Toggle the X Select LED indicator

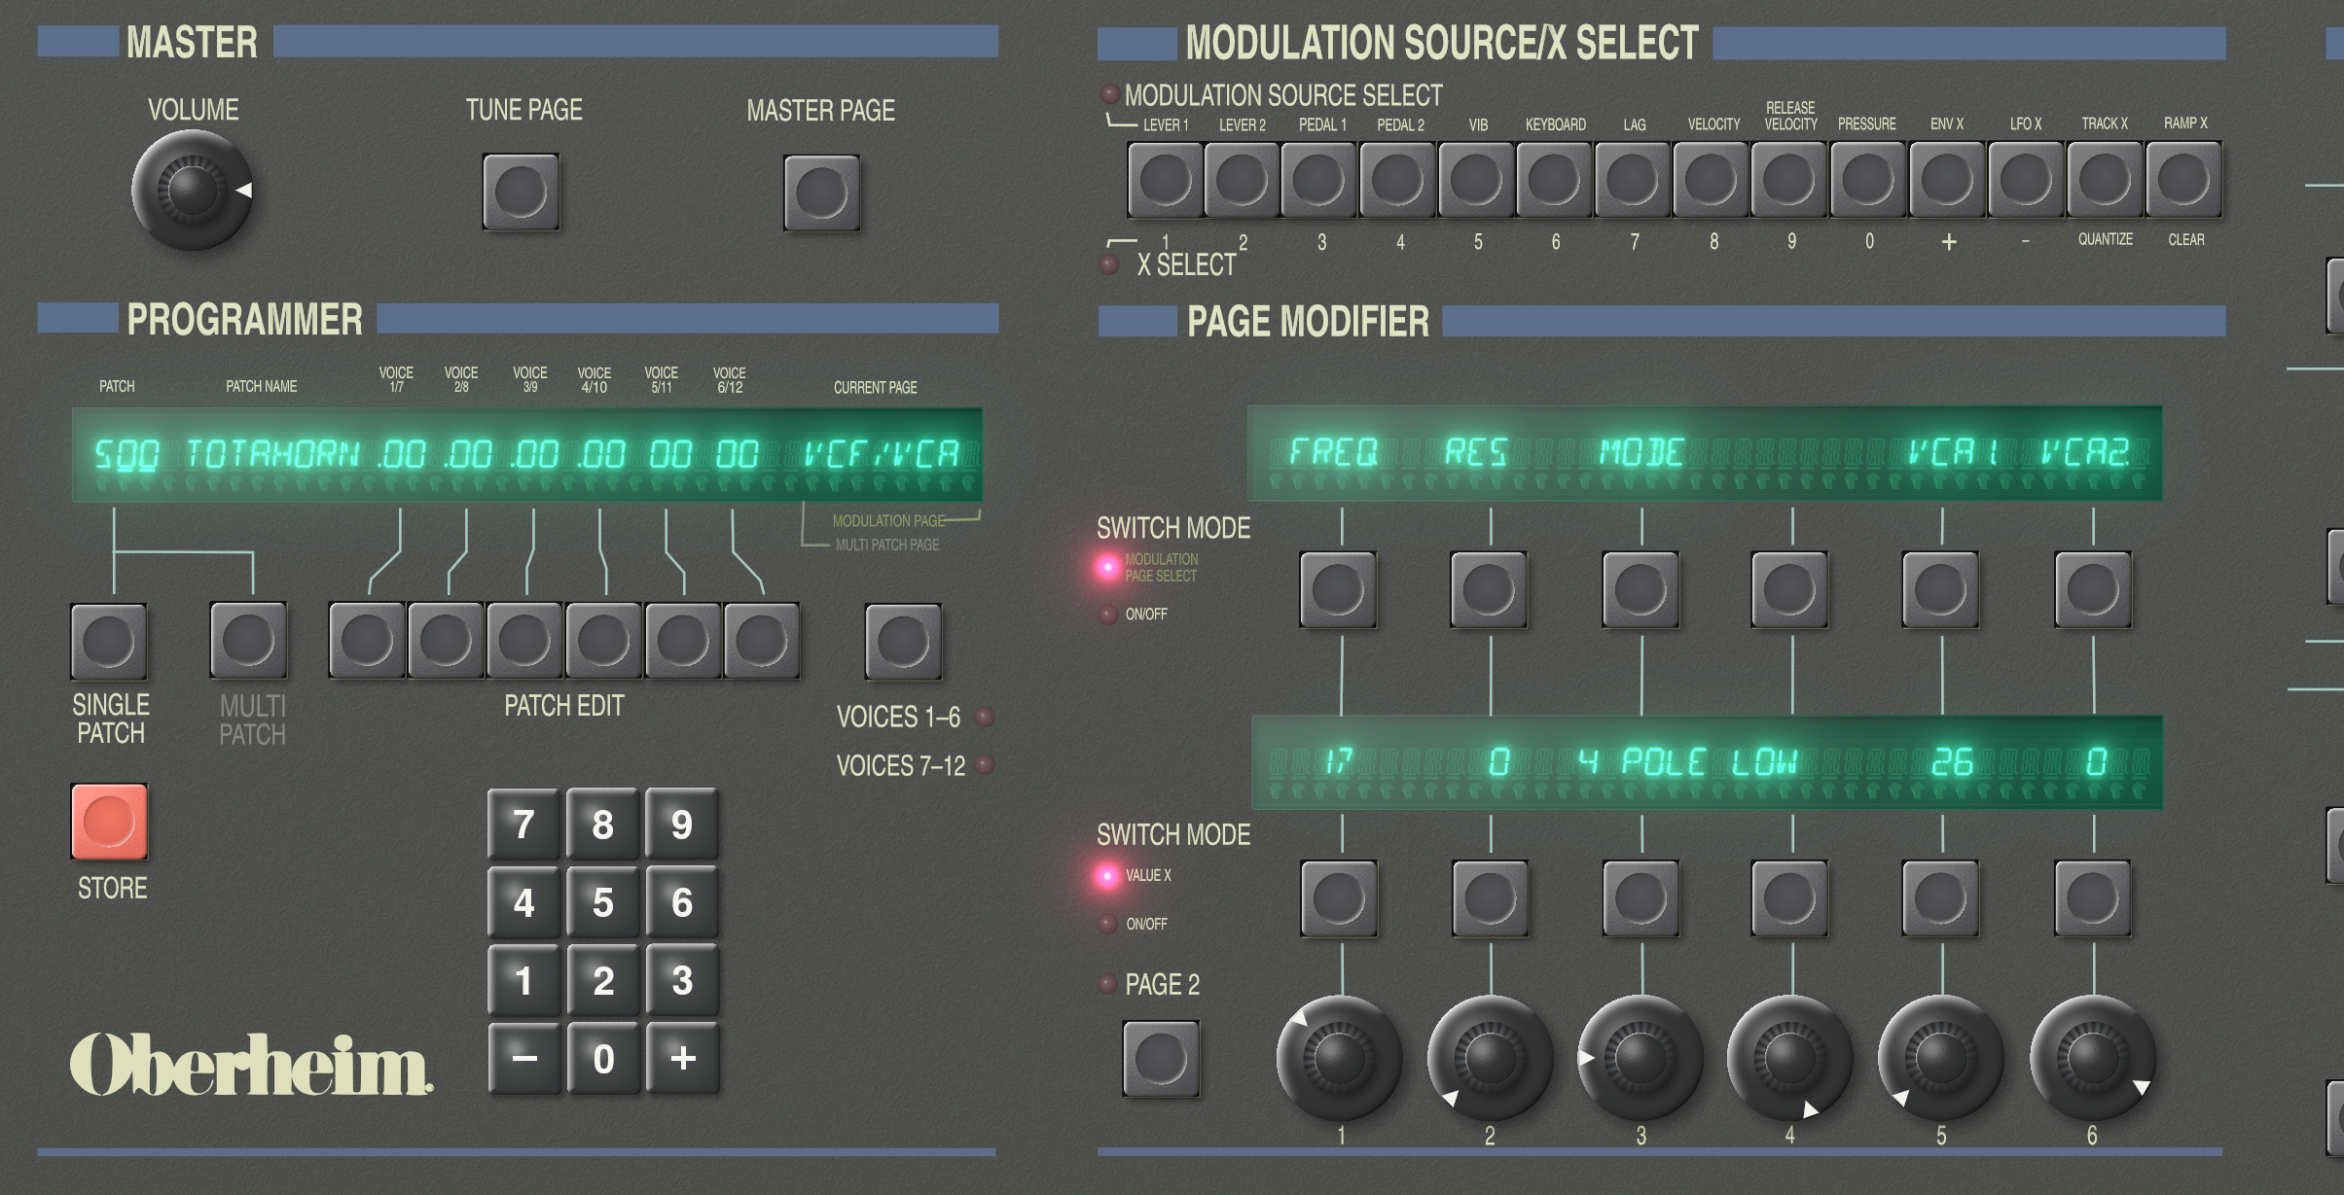pyautogui.click(x=1108, y=264)
